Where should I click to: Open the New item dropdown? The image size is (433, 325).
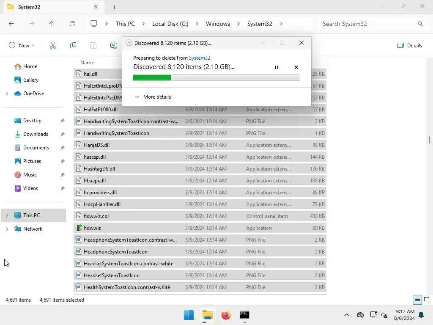pos(22,46)
